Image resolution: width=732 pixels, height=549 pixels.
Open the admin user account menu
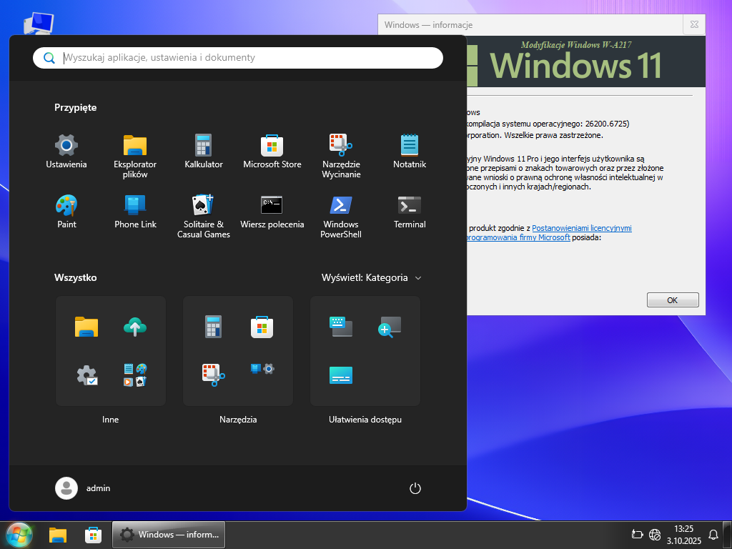84,488
